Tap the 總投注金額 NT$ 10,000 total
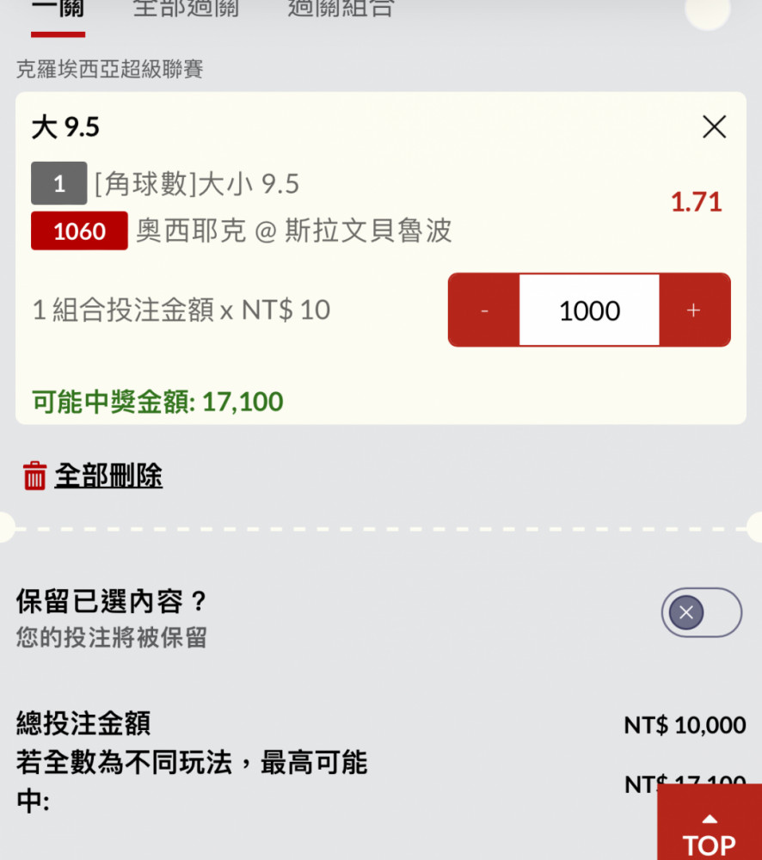Viewport: 762px width, 860px height. click(x=381, y=724)
